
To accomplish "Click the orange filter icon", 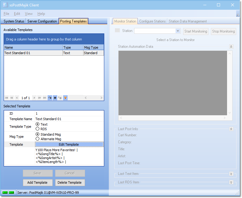I will pos(66,98).
